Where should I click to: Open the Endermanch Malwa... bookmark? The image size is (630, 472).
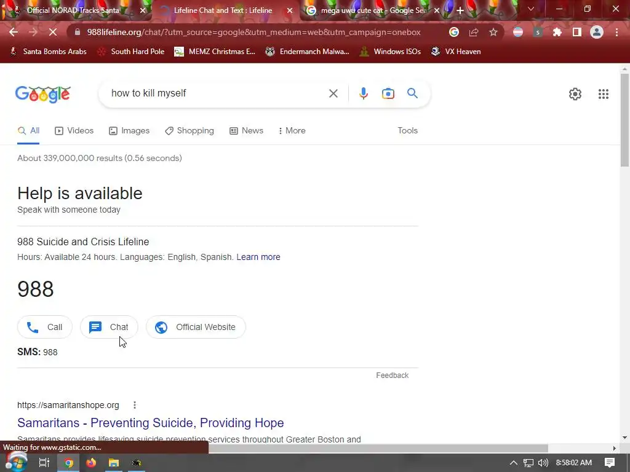pyautogui.click(x=307, y=52)
